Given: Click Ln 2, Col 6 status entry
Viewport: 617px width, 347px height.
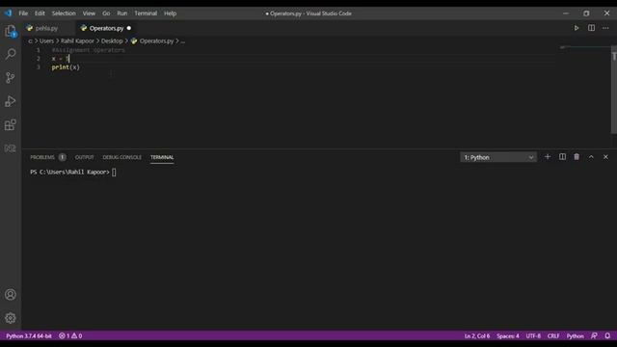Looking at the screenshot, I should 477,335.
